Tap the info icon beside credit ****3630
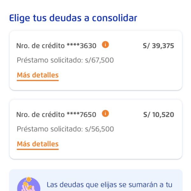191x191 pixels. [x=105, y=45]
